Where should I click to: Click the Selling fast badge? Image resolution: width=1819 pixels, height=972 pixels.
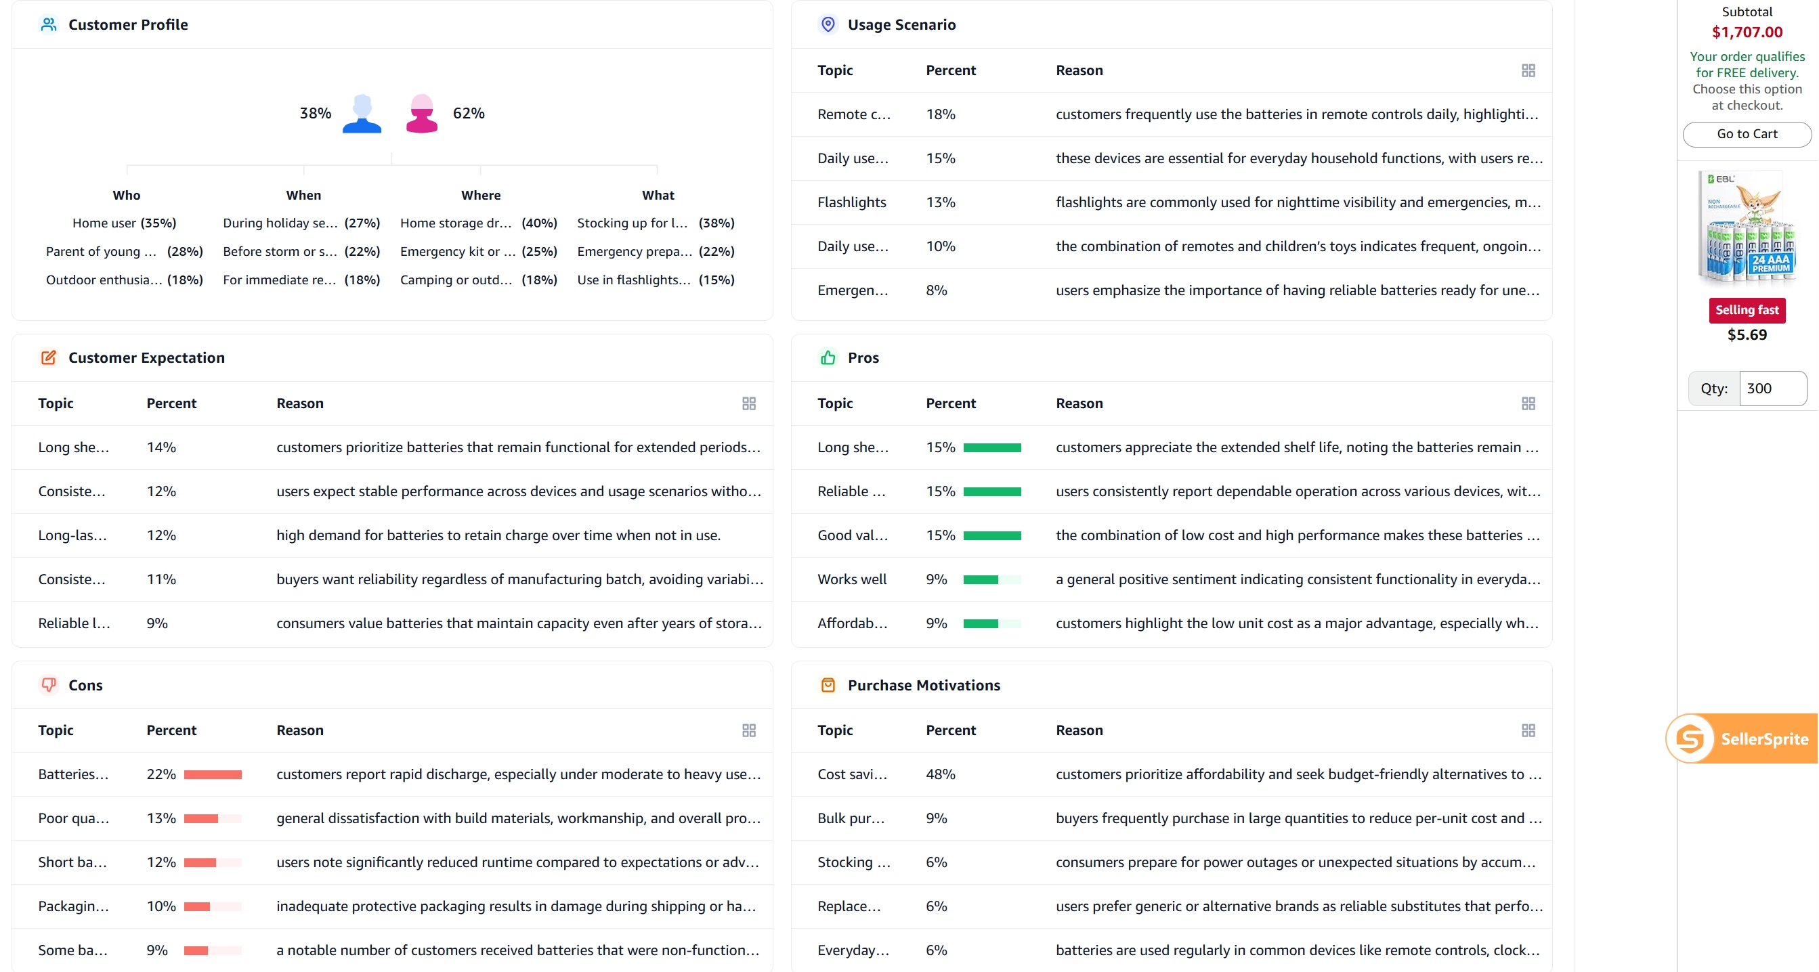[1747, 310]
